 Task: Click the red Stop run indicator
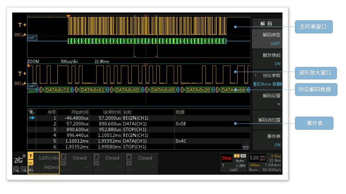pyautogui.click(x=227, y=158)
